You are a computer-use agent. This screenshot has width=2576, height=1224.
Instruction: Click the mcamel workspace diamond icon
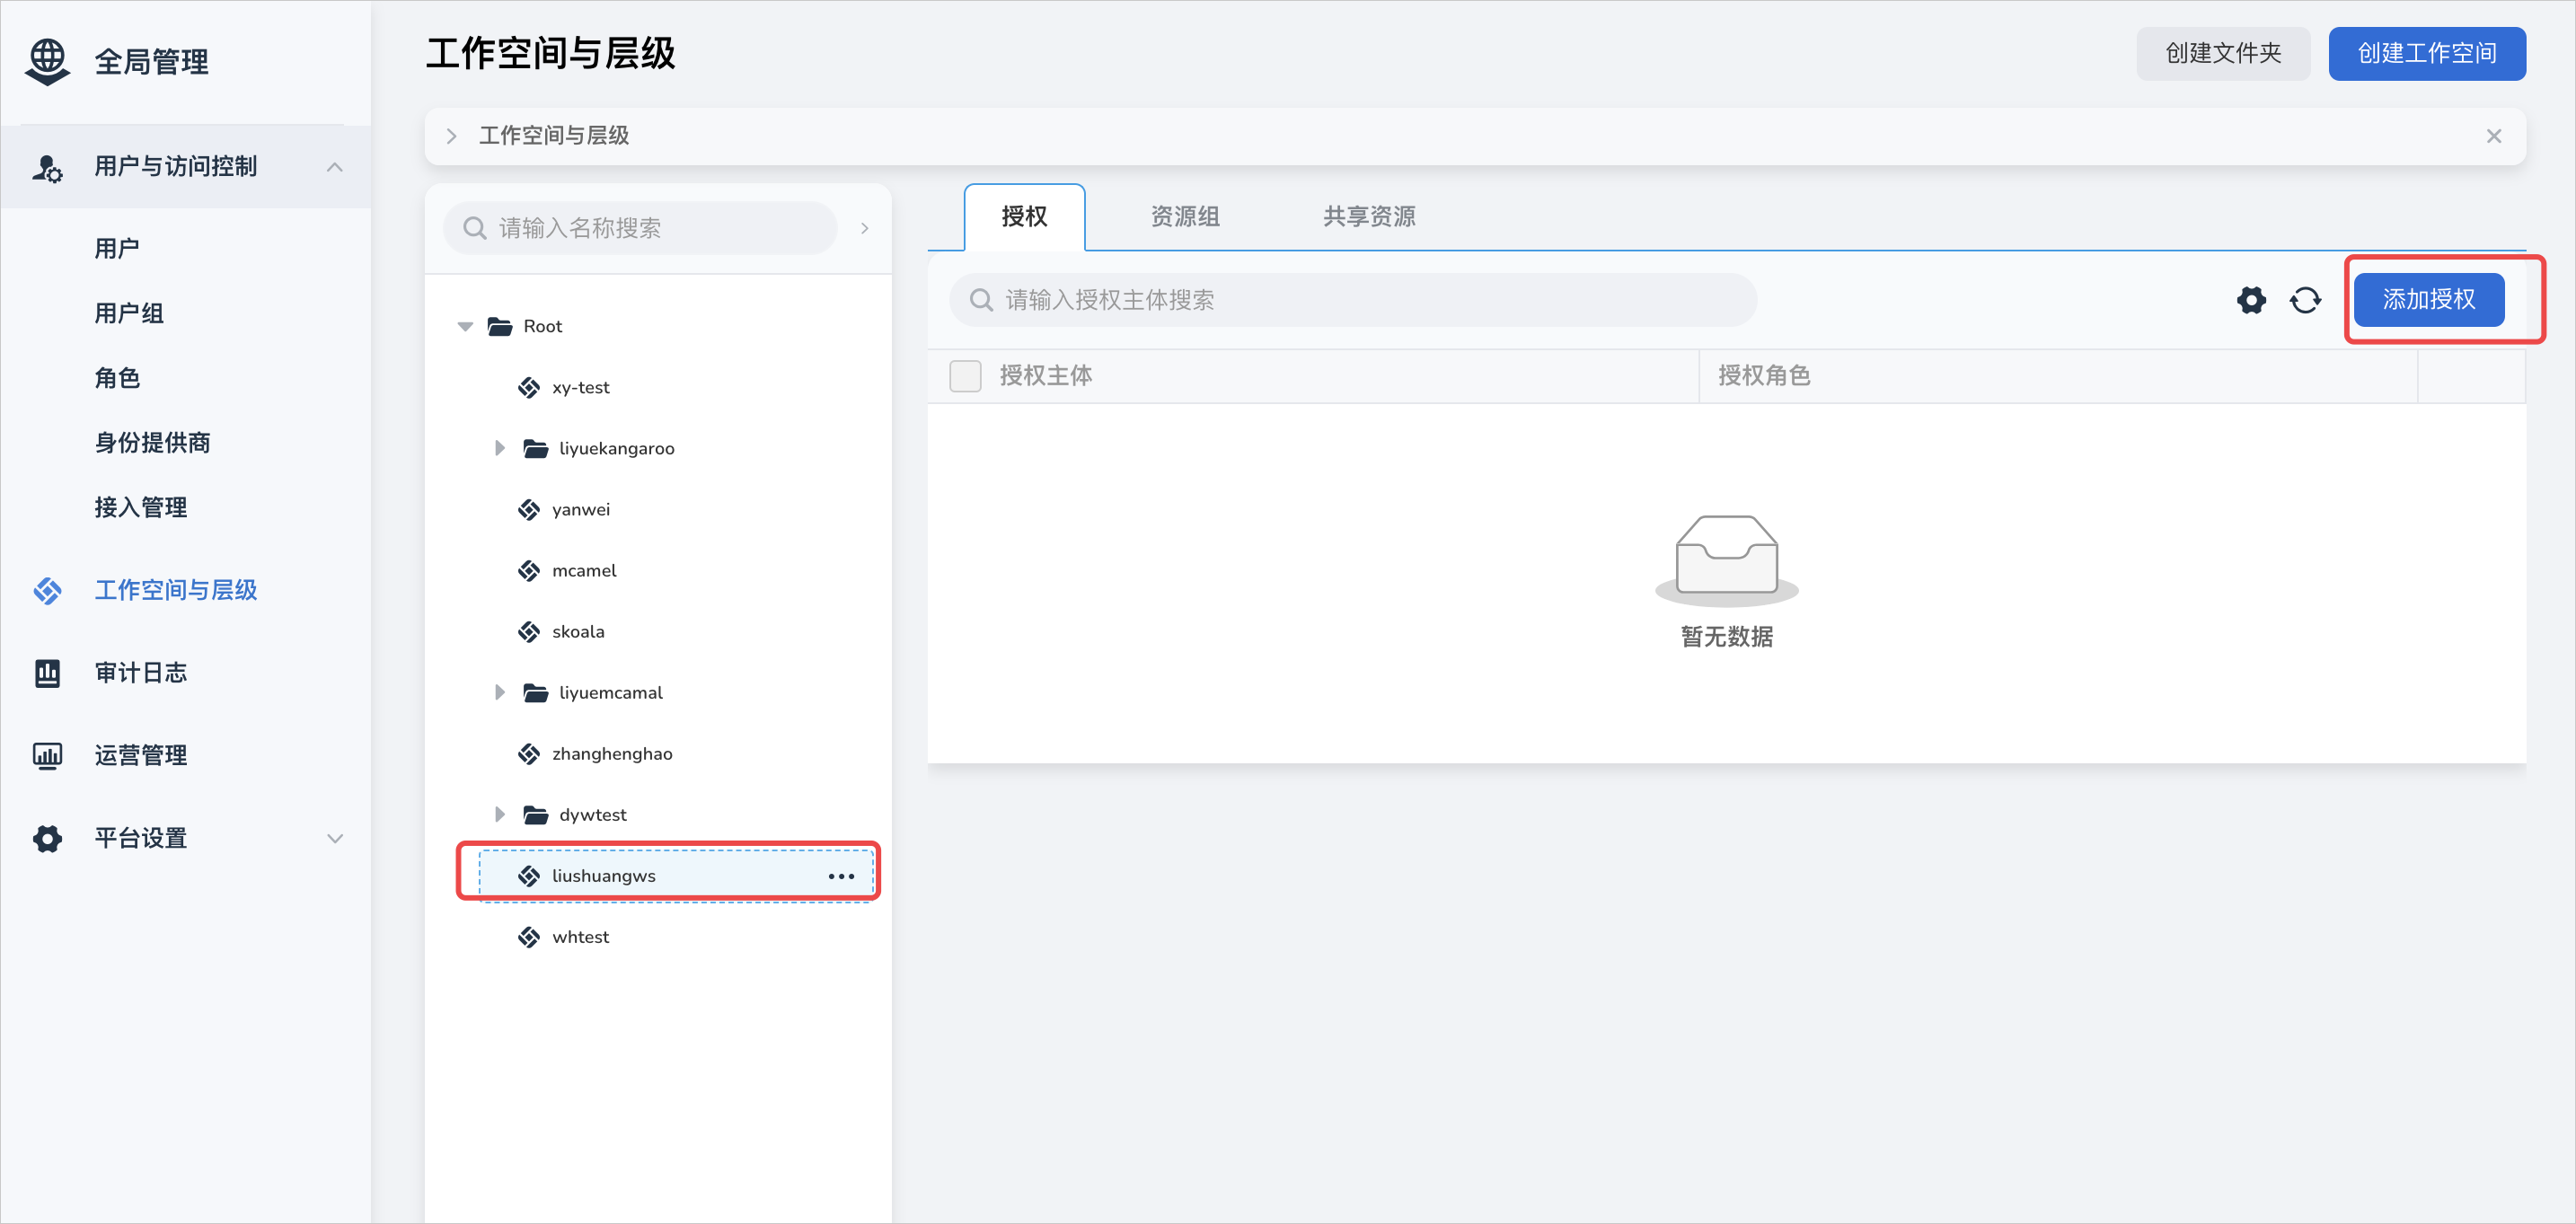click(x=529, y=570)
